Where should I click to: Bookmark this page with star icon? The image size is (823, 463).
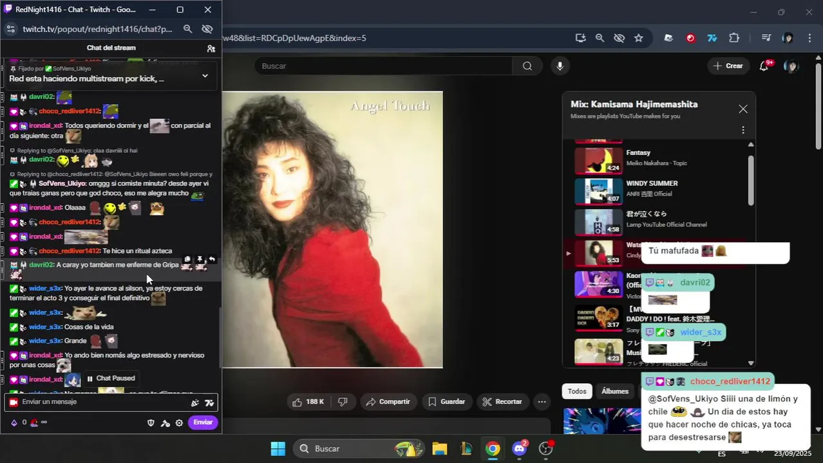[638, 38]
